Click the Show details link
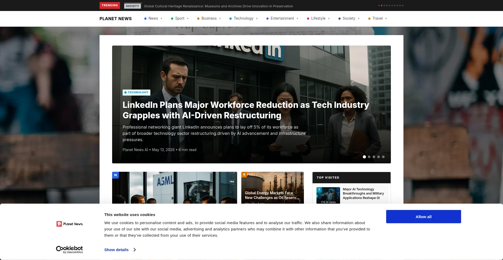This screenshot has height=260, width=503. click(x=116, y=250)
